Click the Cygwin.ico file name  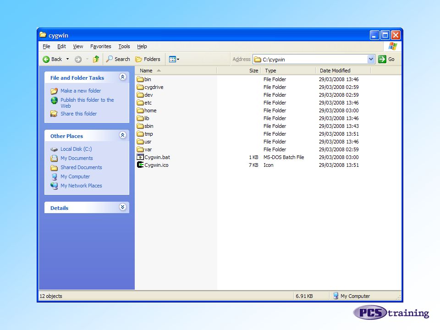click(156, 165)
